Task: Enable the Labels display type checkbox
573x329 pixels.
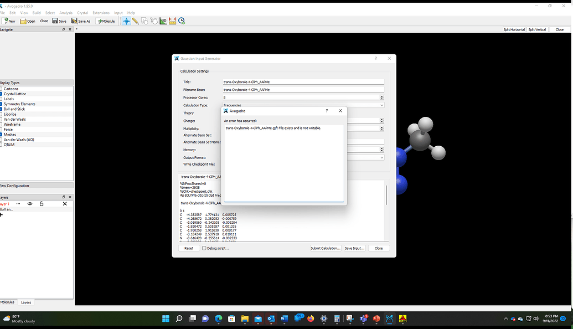Action: [2, 99]
